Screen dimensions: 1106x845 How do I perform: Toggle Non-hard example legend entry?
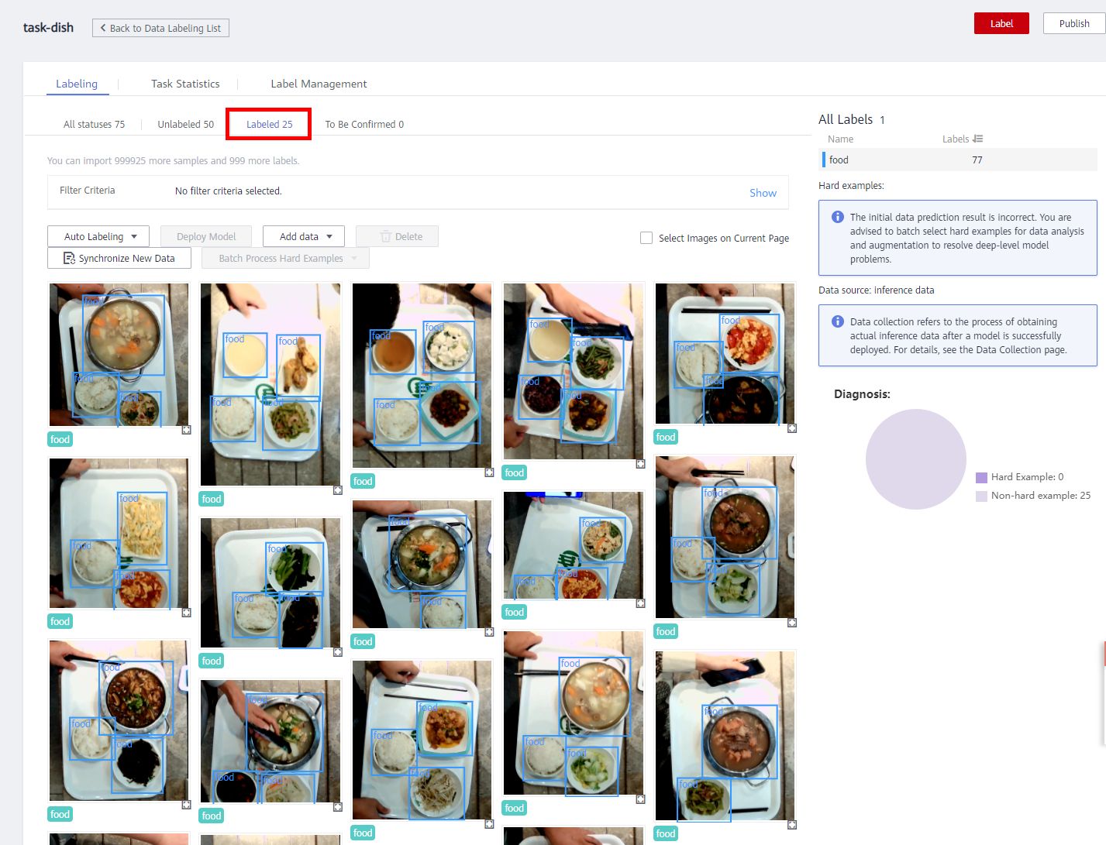pyautogui.click(x=981, y=496)
